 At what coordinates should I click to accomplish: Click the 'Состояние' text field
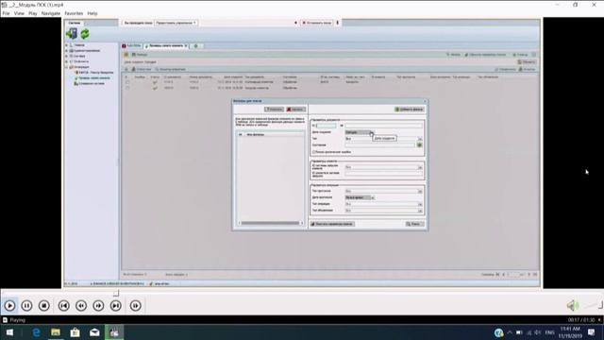click(x=380, y=144)
